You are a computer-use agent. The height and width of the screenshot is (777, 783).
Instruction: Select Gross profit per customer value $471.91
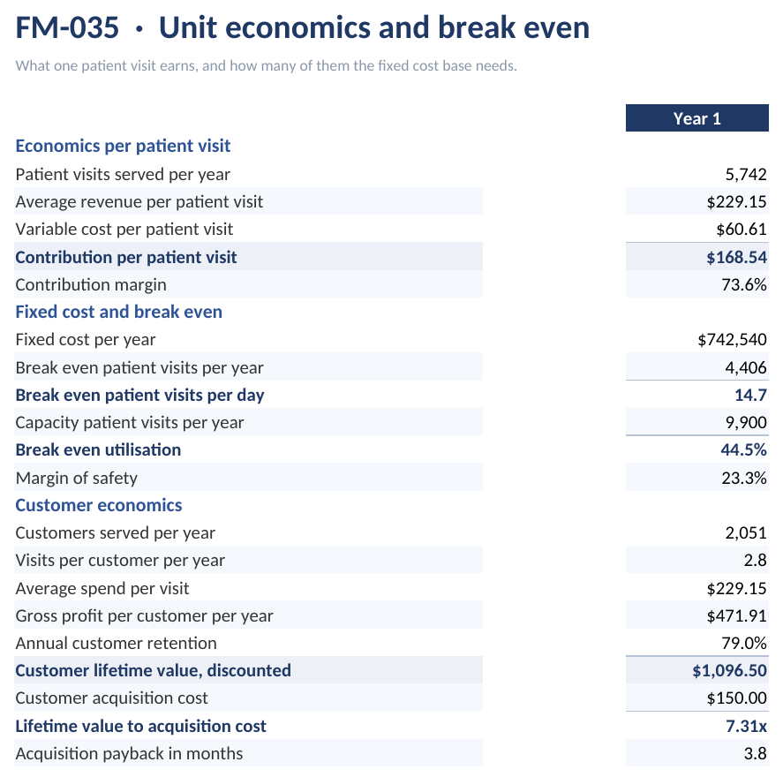pos(736,615)
